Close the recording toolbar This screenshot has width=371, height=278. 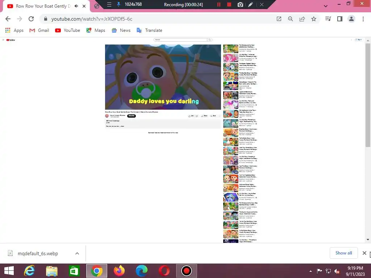(x=262, y=4)
